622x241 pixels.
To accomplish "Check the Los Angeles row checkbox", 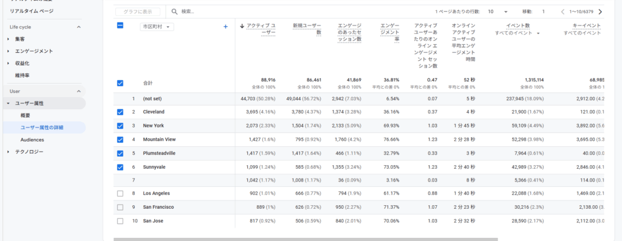I will point(120,194).
